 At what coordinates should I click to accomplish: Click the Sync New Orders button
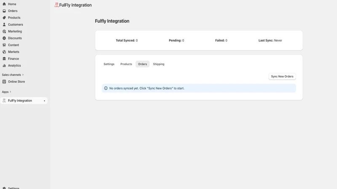[x=282, y=76]
